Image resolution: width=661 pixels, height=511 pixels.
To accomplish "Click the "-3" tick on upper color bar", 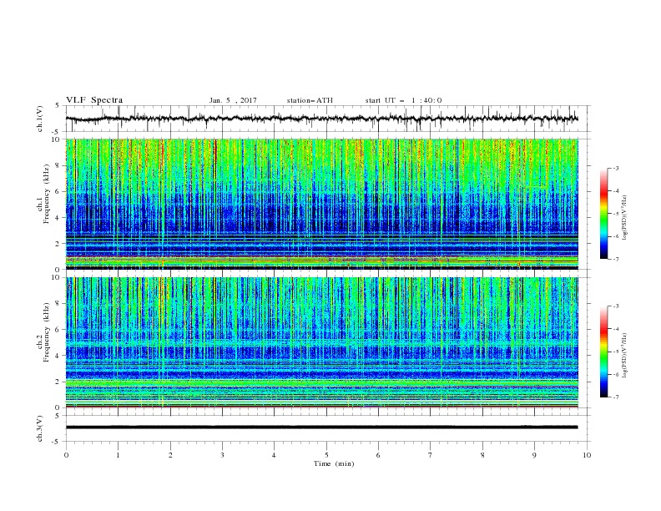I will (x=615, y=168).
